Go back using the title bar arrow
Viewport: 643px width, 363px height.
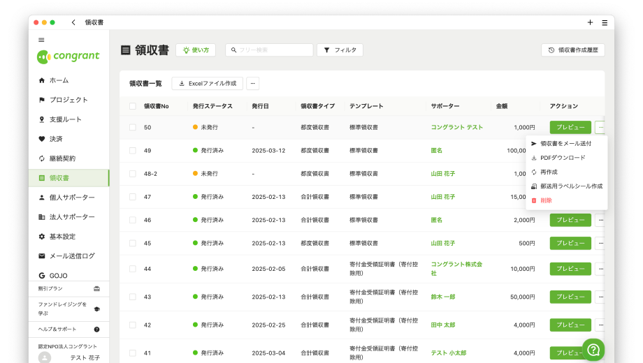pos(73,22)
